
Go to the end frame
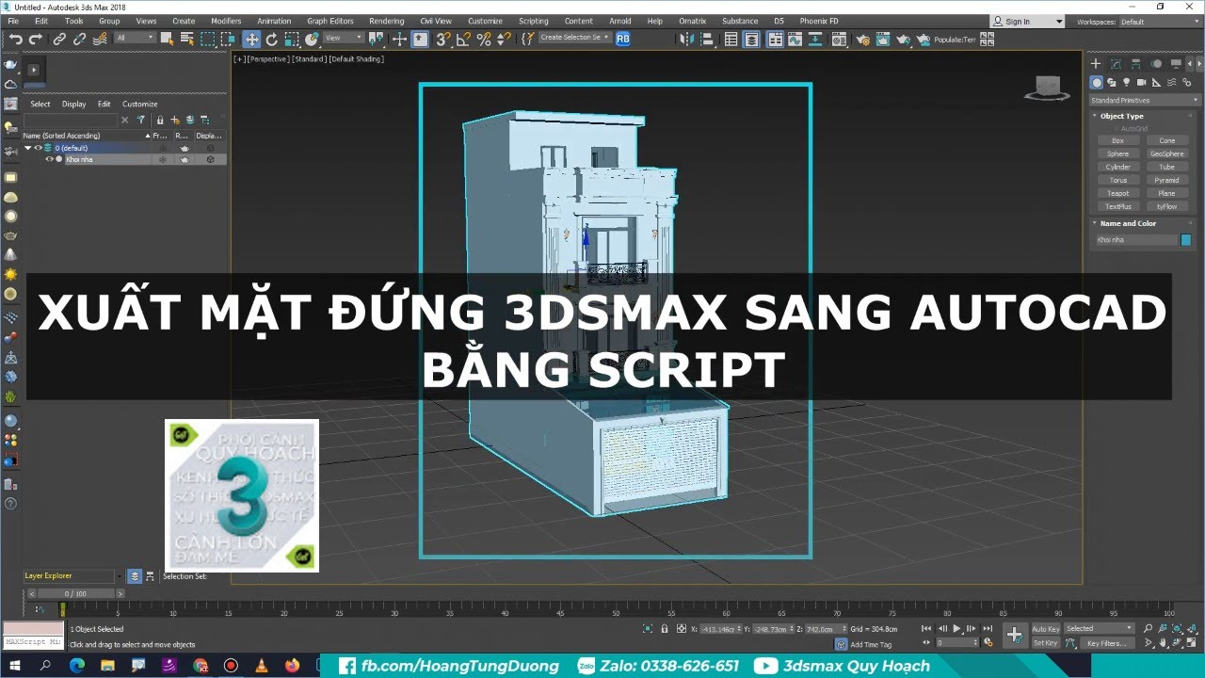[x=988, y=628]
